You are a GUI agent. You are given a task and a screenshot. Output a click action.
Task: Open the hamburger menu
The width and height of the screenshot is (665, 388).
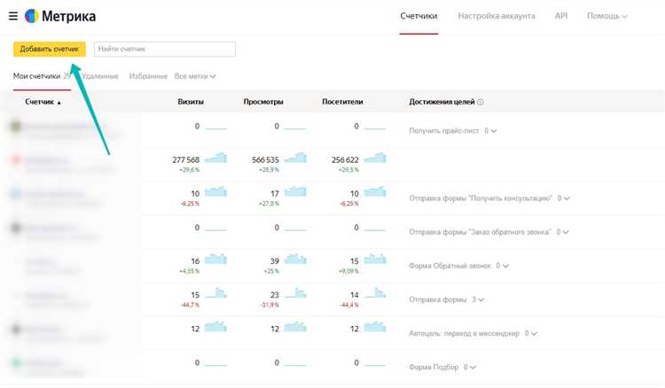[13, 16]
